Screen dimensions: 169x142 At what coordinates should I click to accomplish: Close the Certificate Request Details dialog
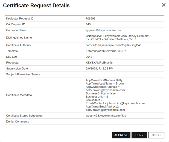point(164,5)
